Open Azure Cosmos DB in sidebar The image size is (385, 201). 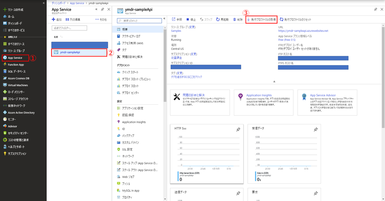click(x=18, y=78)
